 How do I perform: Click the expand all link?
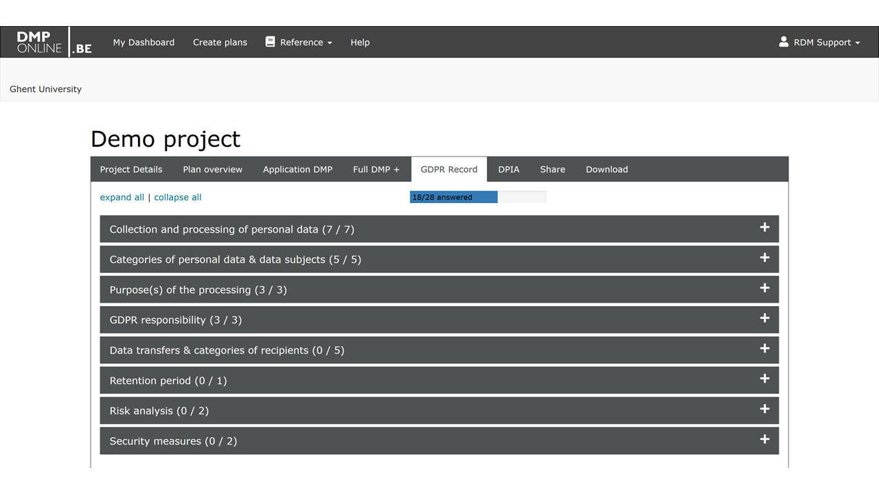click(122, 198)
